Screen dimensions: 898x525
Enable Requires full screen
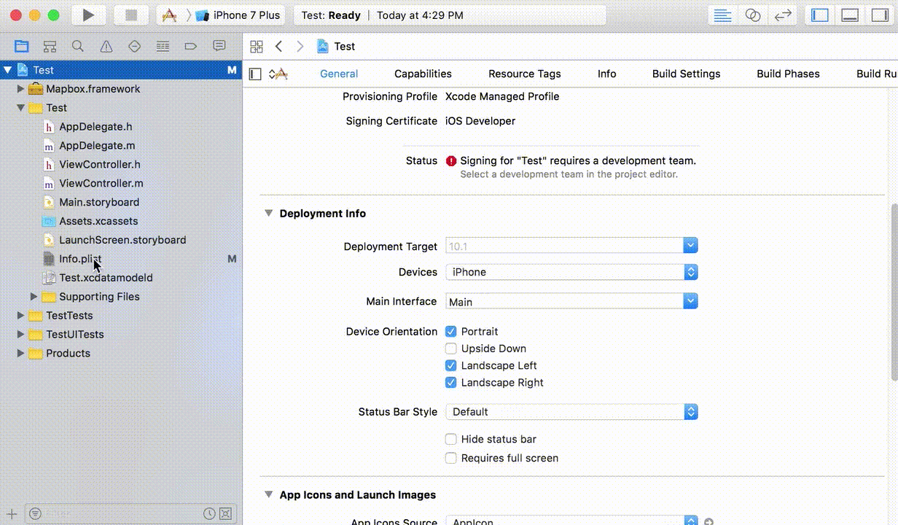tap(451, 458)
